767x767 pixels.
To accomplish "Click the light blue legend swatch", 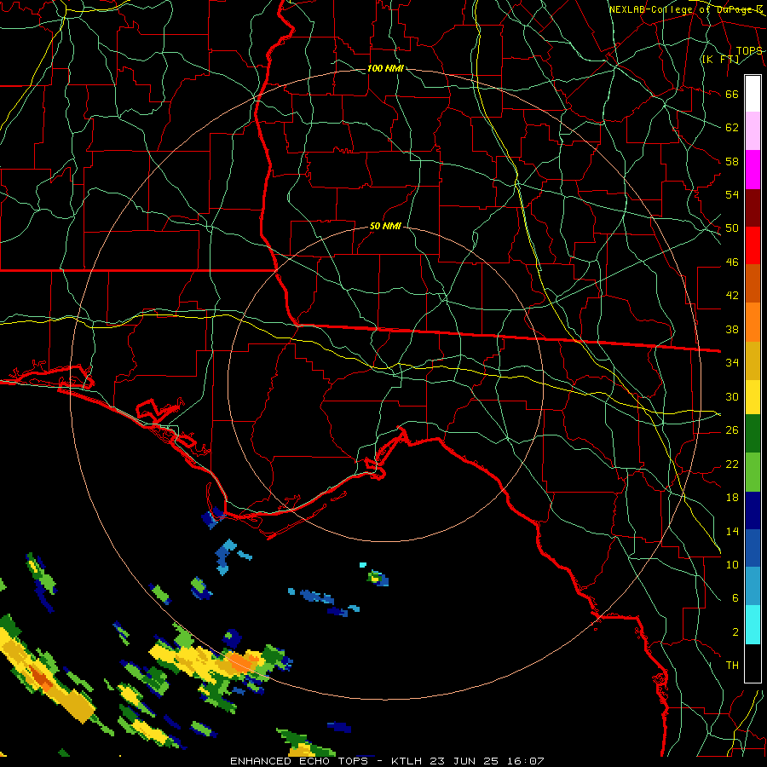I will (753, 586).
